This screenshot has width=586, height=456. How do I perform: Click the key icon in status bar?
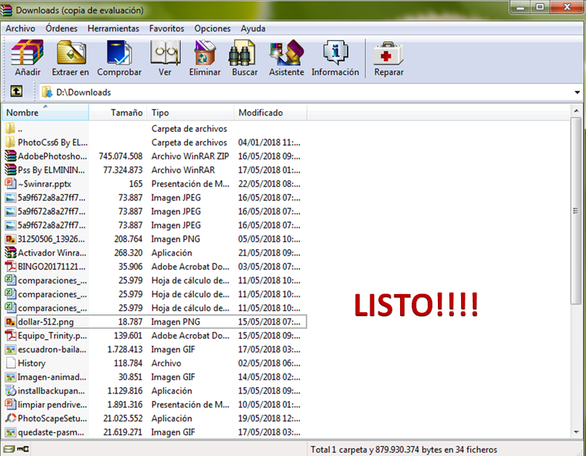pyautogui.click(x=23, y=449)
